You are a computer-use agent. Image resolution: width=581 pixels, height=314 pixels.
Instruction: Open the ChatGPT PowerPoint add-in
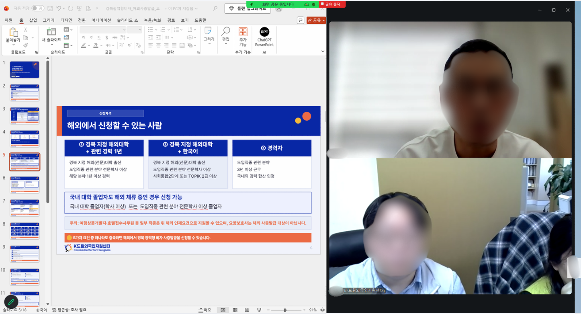point(264,37)
